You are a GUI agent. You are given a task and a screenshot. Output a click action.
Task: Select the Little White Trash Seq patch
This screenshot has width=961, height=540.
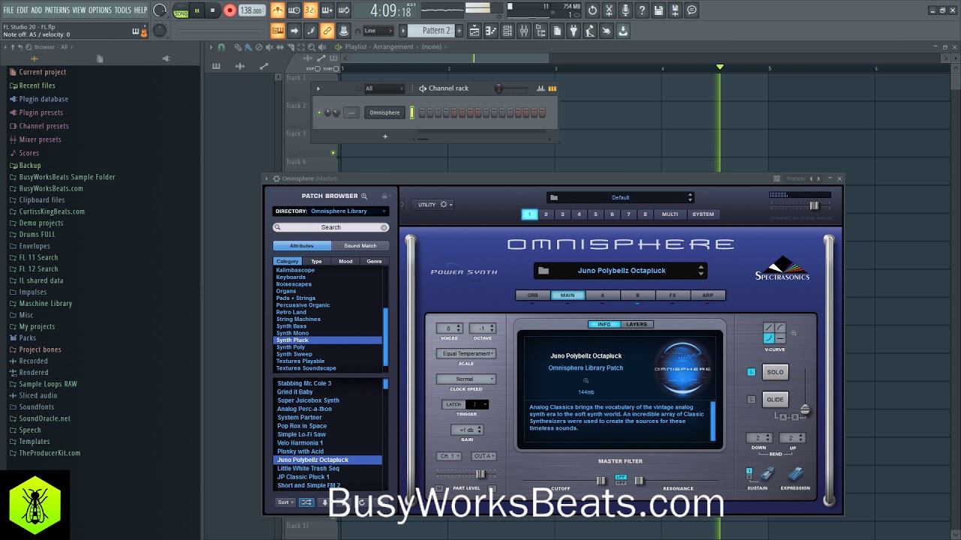click(308, 468)
